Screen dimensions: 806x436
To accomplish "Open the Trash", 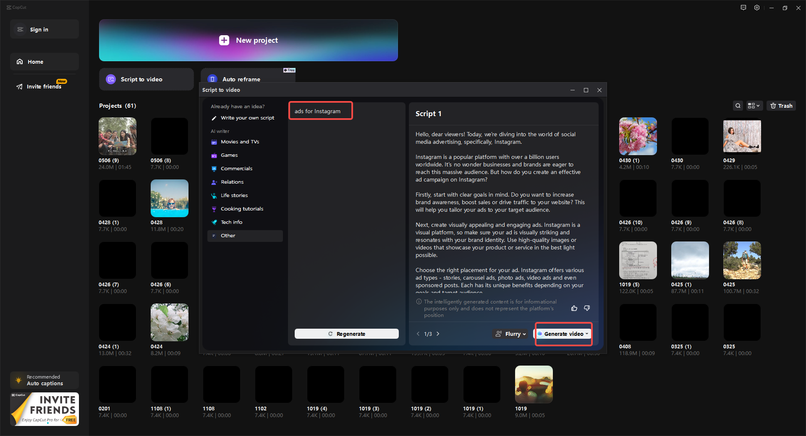I will point(781,106).
